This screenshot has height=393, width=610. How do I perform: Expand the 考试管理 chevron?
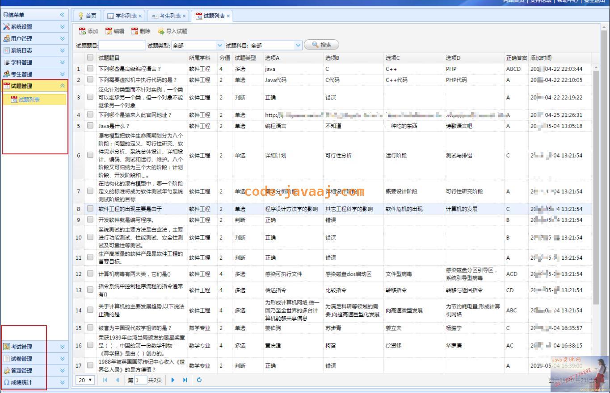point(63,347)
